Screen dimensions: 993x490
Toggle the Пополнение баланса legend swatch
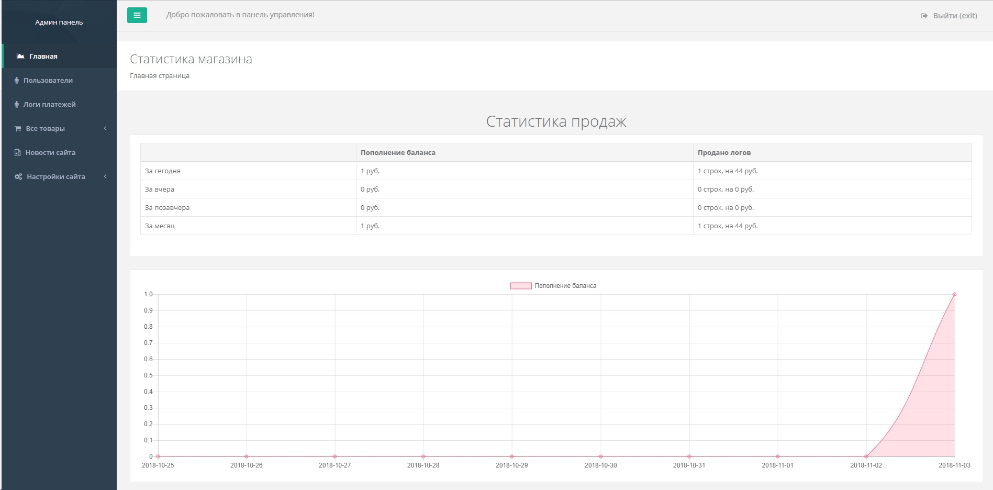[521, 286]
